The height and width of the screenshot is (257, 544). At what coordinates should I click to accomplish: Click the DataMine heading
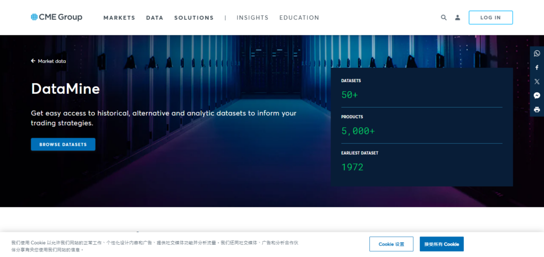point(65,89)
